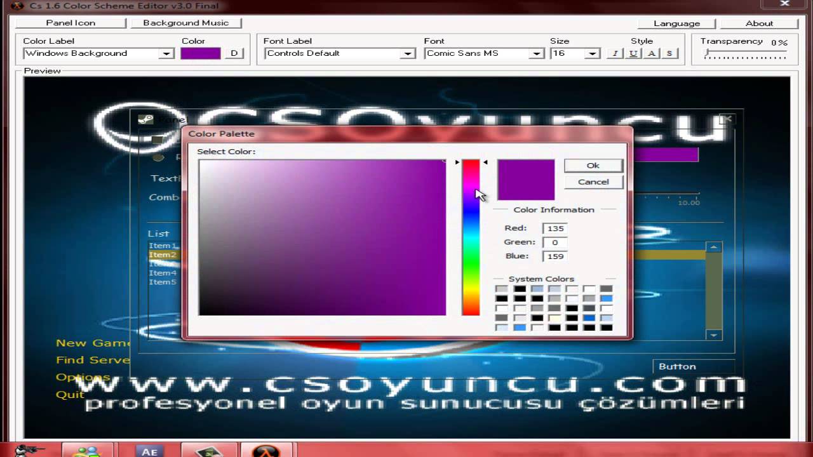Select Item5 in the preview list

(163, 282)
